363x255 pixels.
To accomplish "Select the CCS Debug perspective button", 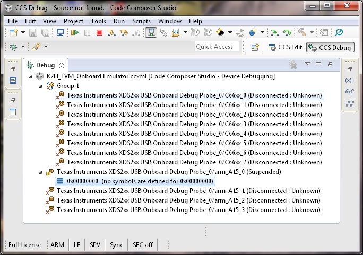I will (x=330, y=47).
